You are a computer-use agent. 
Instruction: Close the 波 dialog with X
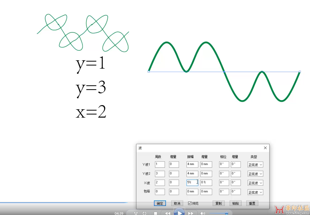265,148
